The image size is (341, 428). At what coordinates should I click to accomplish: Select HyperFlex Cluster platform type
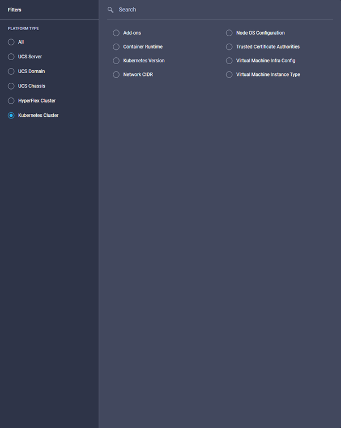click(11, 101)
